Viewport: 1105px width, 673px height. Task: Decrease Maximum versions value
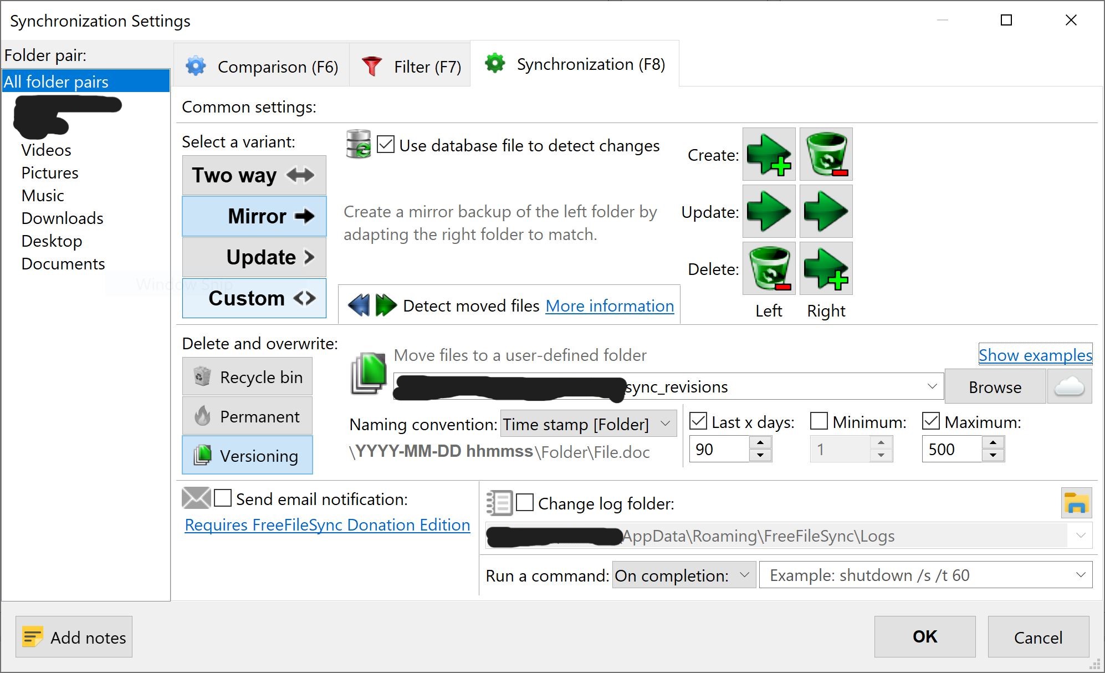point(993,455)
